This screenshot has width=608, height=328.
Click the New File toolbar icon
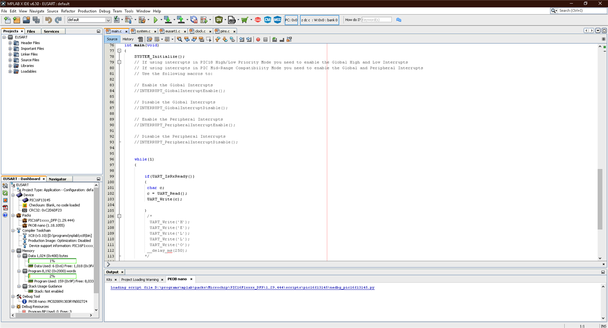tap(7, 20)
